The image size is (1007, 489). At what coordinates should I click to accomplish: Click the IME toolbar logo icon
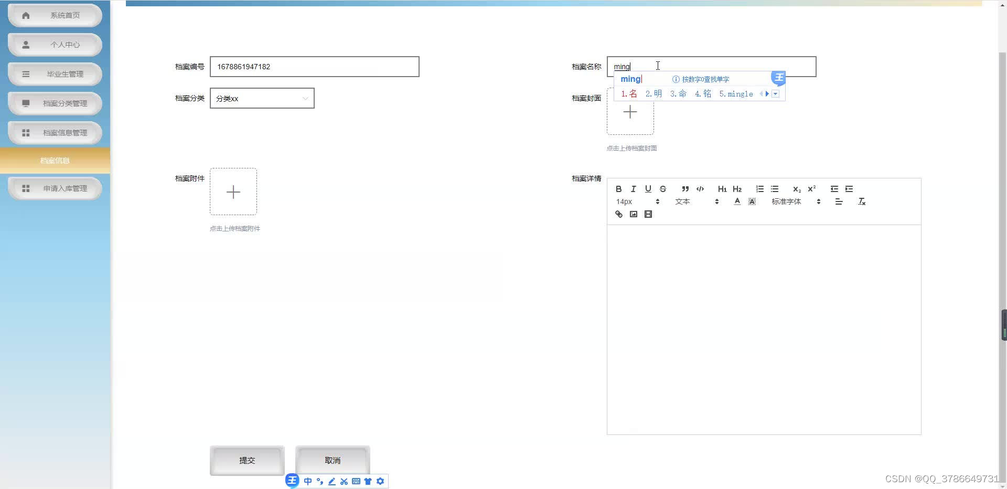pyautogui.click(x=292, y=481)
